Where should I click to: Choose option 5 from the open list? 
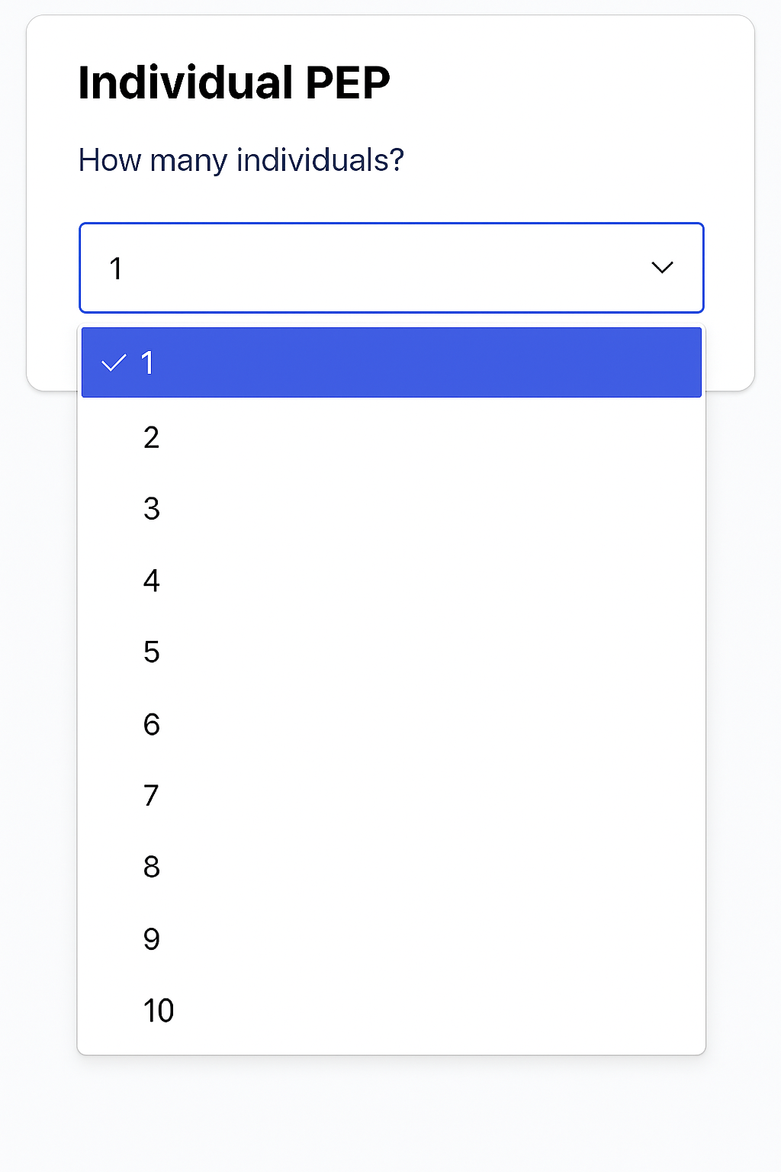152,652
